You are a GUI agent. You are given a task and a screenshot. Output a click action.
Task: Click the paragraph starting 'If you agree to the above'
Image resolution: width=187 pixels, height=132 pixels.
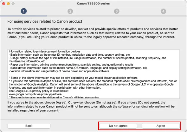91,106
